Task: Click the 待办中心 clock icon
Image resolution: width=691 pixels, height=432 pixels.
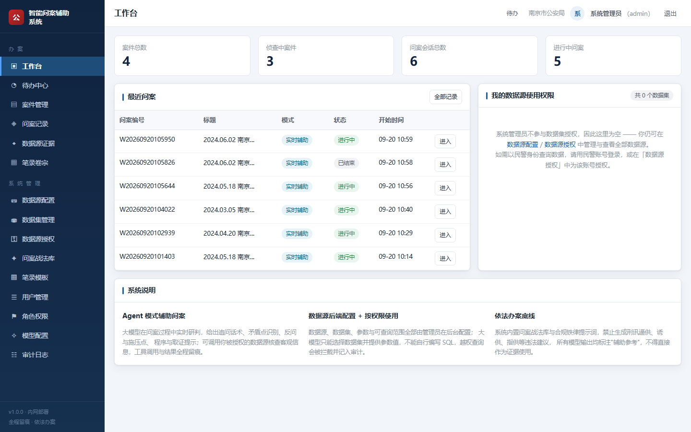Action: tap(14, 85)
